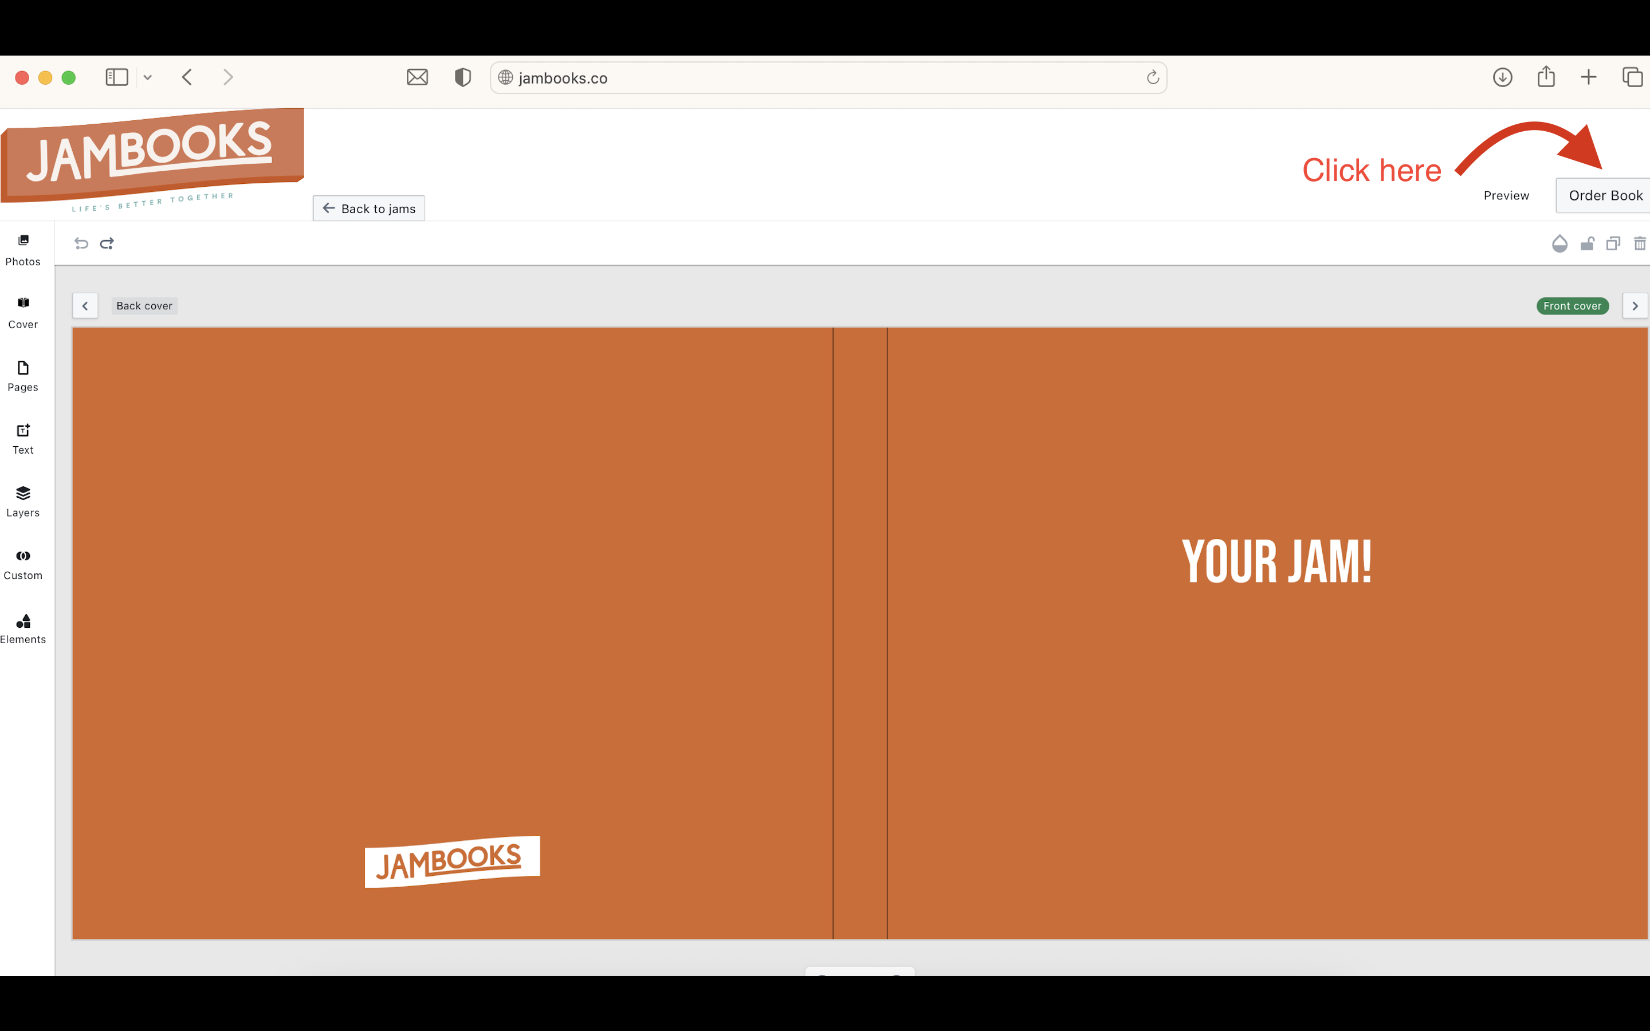Navigate to the previous spread with the left chevron
This screenshot has height=1031, width=1650.
tap(85, 305)
